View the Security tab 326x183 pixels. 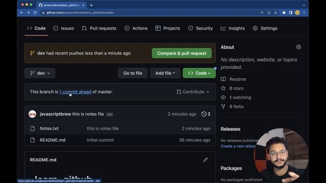click(200, 28)
